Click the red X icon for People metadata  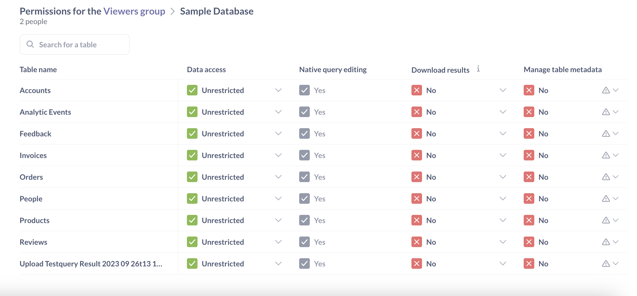click(528, 198)
